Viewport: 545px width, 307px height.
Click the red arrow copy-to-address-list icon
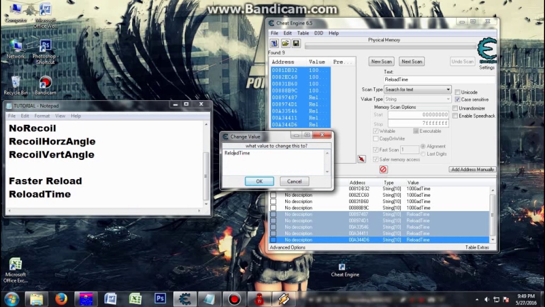(x=361, y=159)
